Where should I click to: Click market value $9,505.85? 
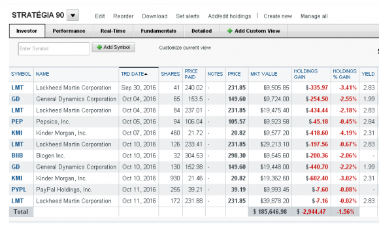[276, 88]
